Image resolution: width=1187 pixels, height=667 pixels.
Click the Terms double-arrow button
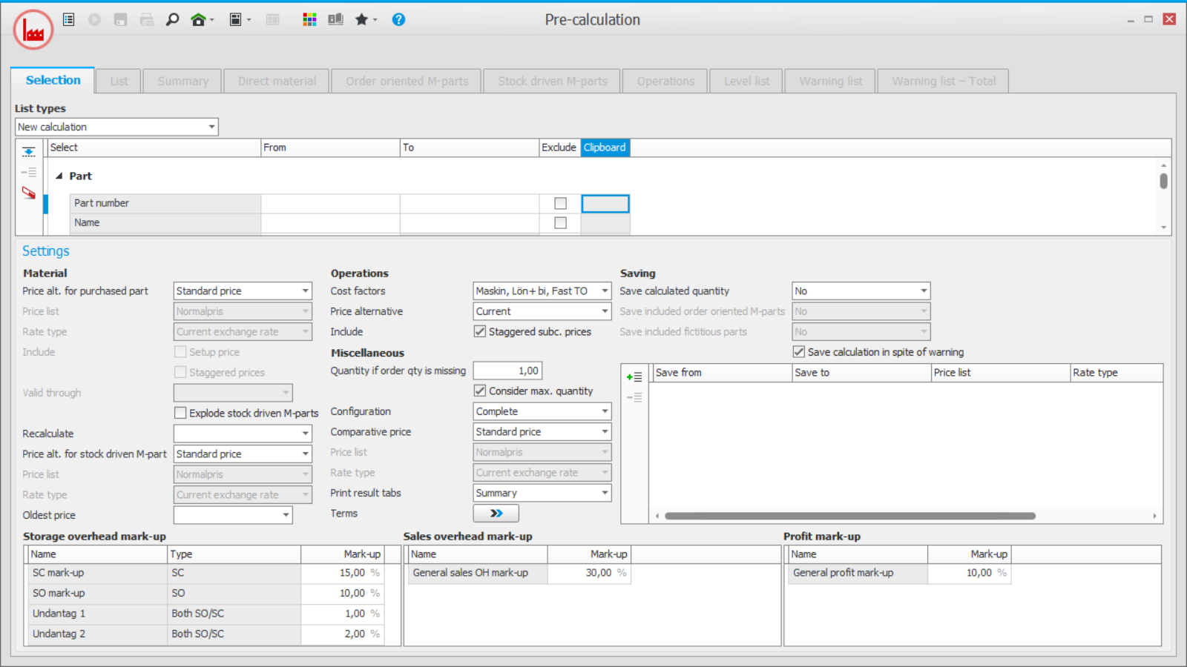coord(496,514)
